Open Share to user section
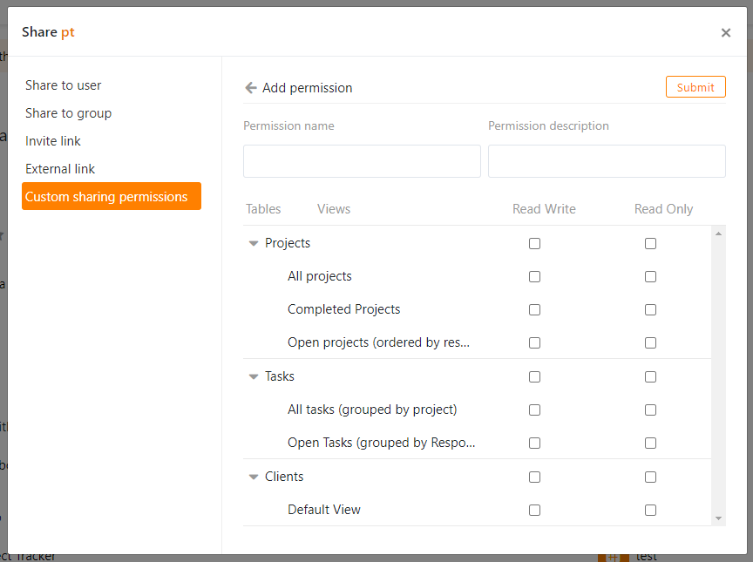The height and width of the screenshot is (562, 753). pos(64,85)
